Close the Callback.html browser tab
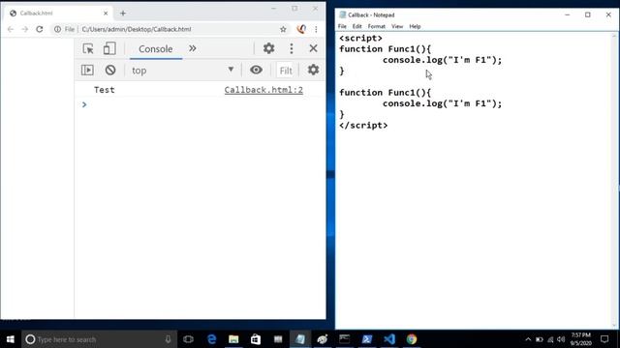The image size is (620, 348). pos(106,14)
